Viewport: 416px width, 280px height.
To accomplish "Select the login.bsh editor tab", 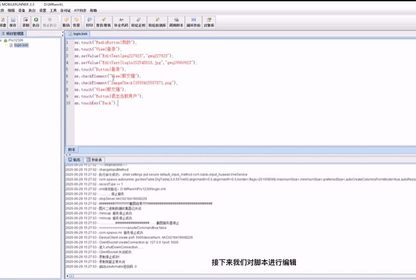I will tap(79, 33).
